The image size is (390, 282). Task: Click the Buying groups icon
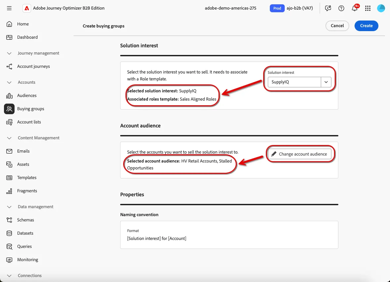9,109
